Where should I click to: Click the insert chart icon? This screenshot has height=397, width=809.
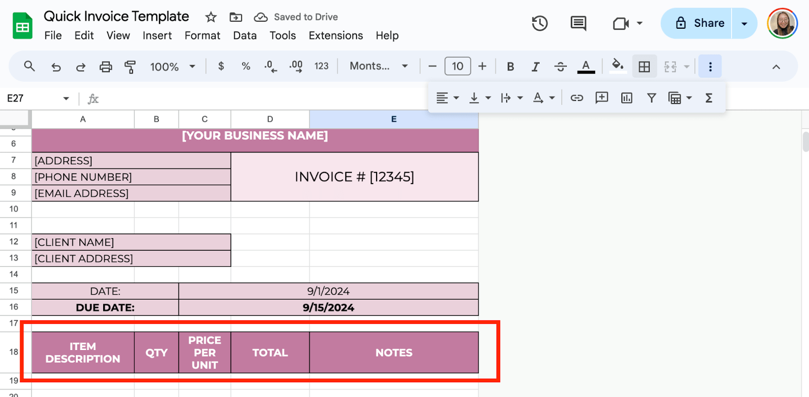click(x=626, y=98)
